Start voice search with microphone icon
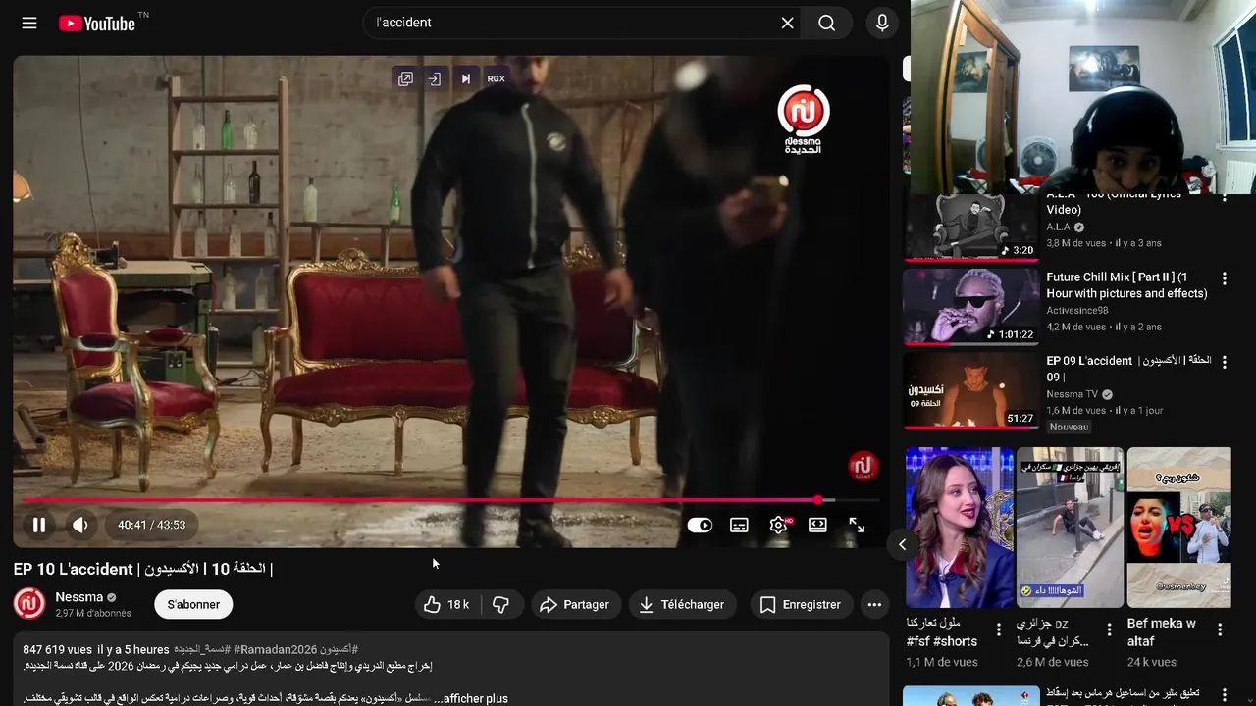 [x=882, y=23]
